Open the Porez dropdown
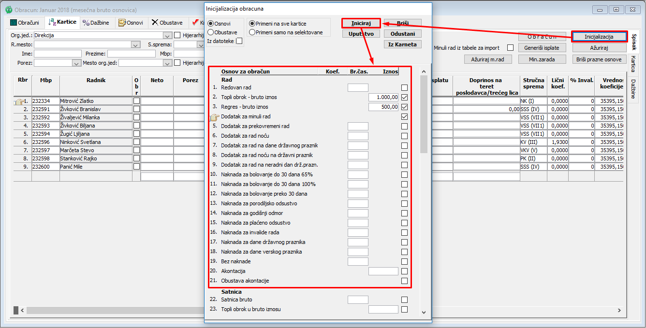This screenshot has height=328, width=646. pos(76,63)
